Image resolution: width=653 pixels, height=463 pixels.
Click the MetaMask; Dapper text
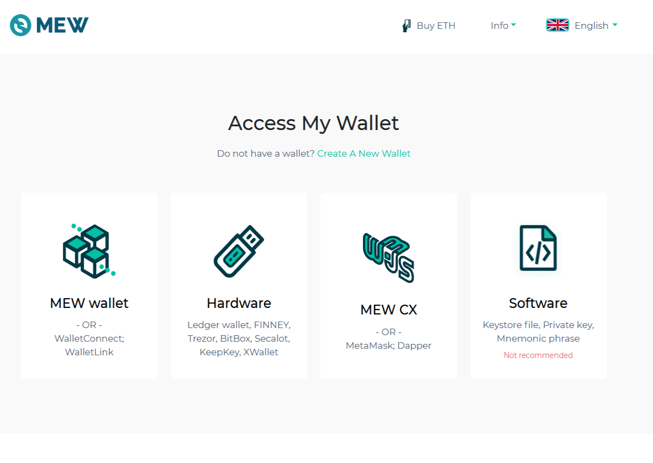tap(389, 345)
